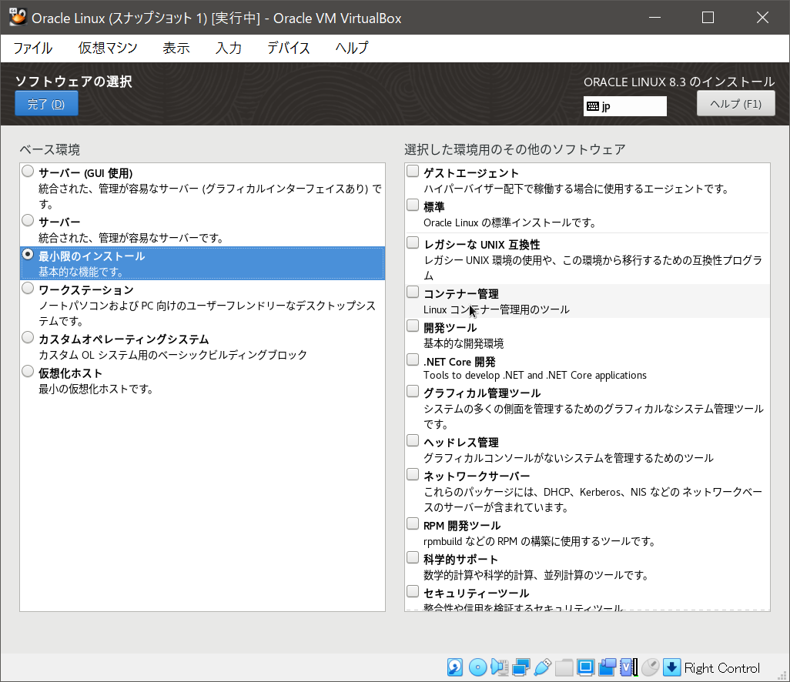Click the display status icon

(585, 667)
